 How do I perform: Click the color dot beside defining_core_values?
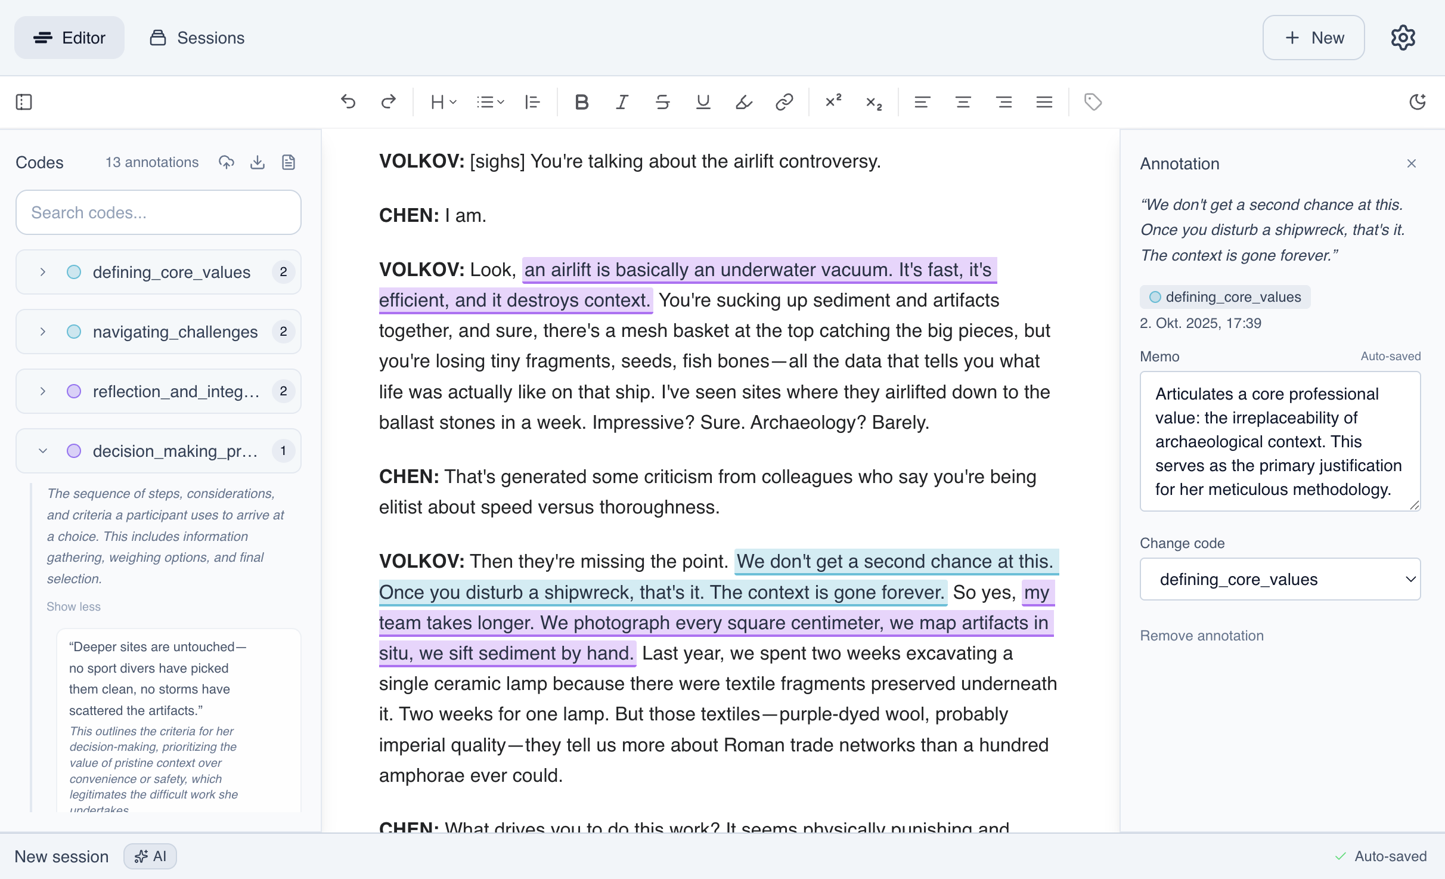pos(74,272)
